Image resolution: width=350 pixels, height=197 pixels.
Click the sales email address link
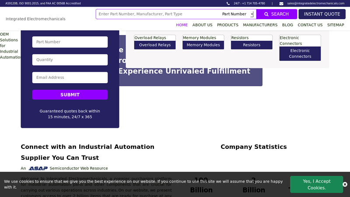(x=315, y=4)
